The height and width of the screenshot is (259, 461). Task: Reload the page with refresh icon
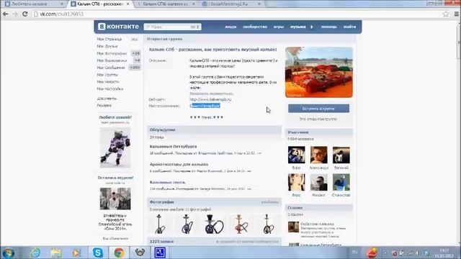pyautogui.click(x=25, y=14)
